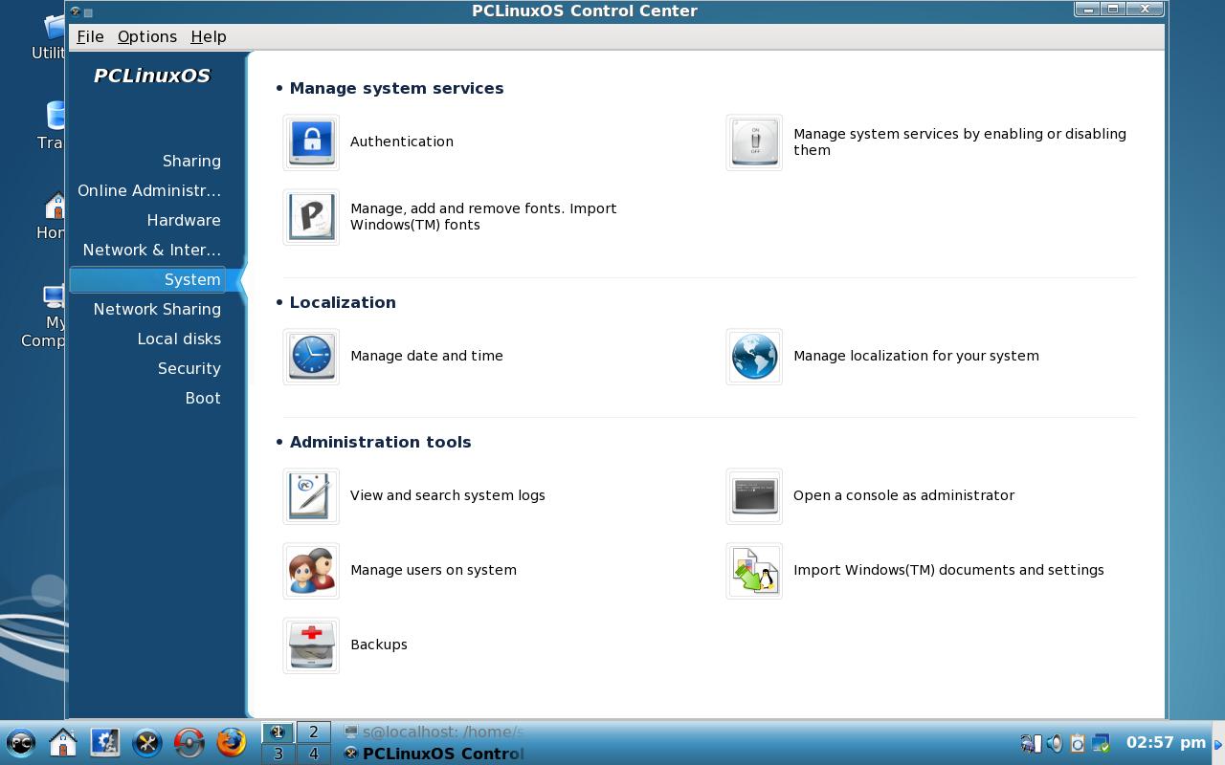Open the localization globe icon
Image resolution: width=1225 pixels, height=765 pixels.
click(754, 357)
